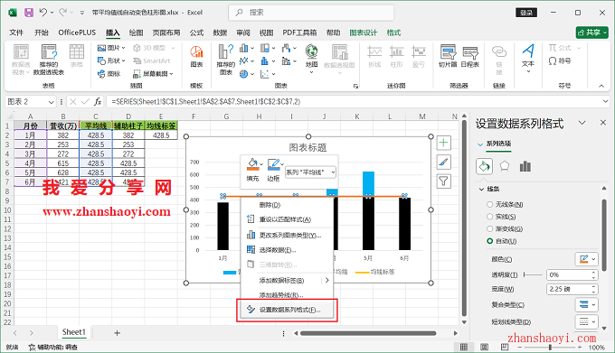Screen dimensions: 615x353
Task: Open the Format ribbon tab
Action: coord(393,33)
